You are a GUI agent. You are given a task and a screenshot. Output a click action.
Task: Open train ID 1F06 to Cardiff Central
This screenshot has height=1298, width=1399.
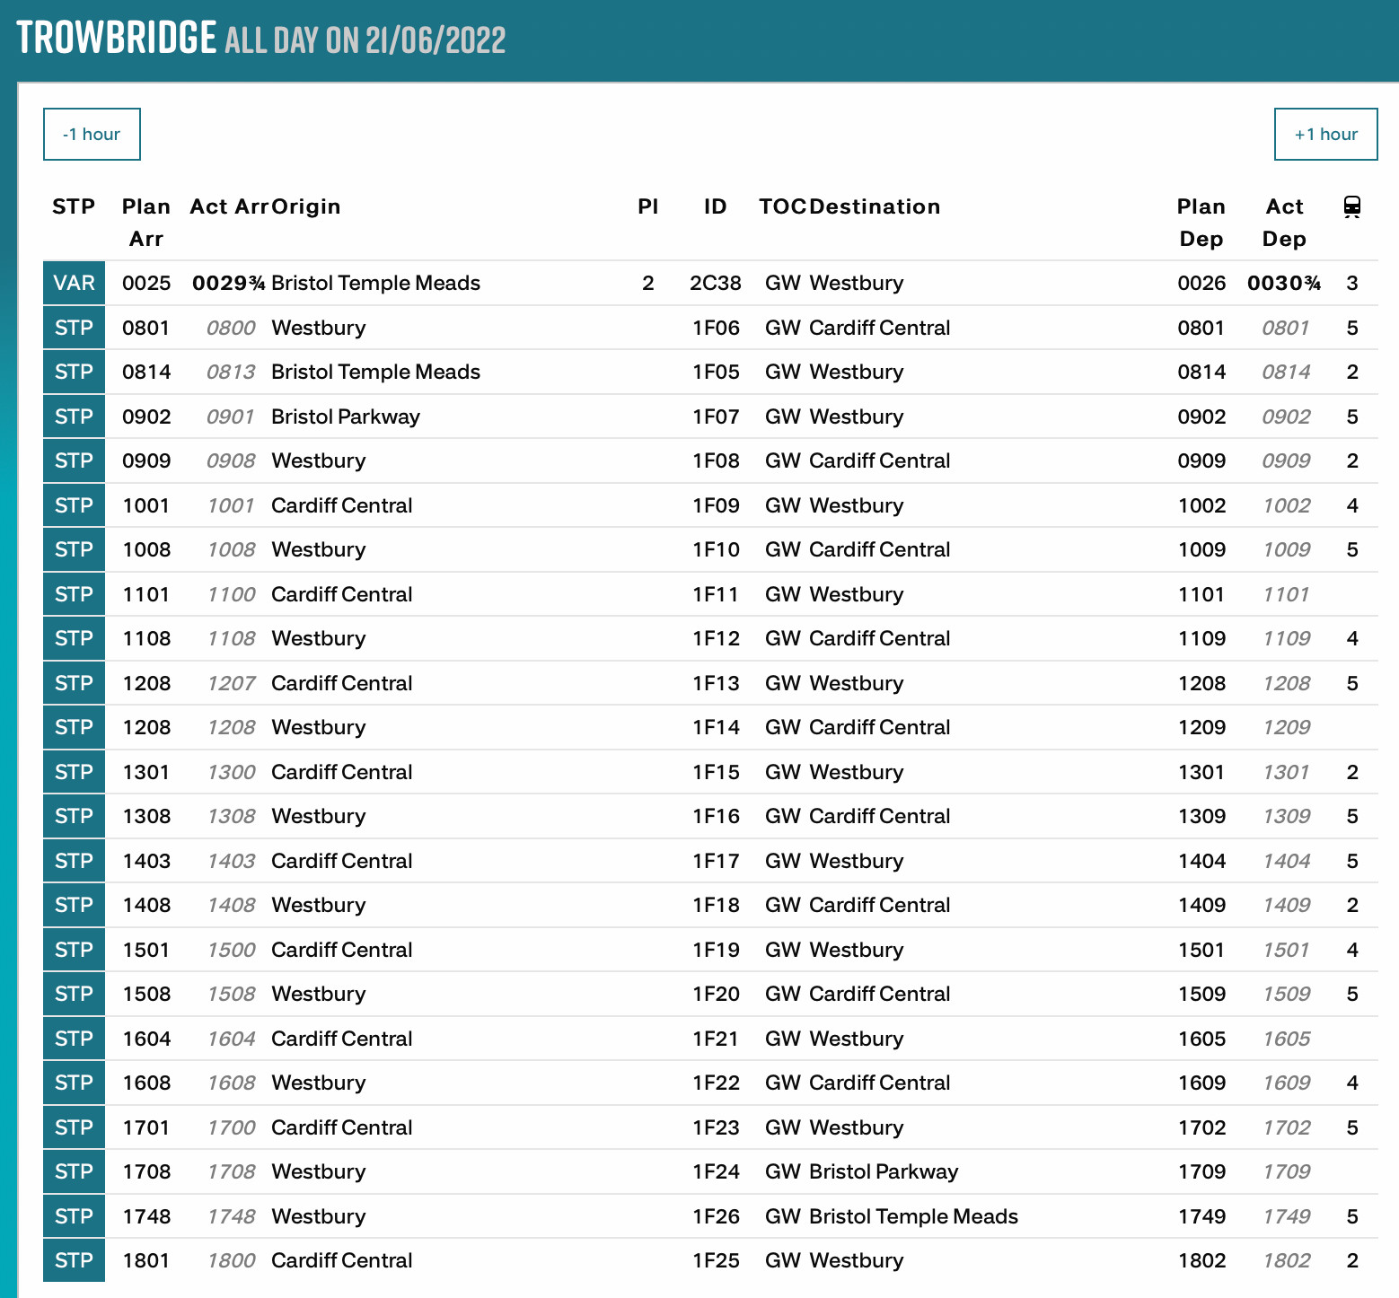coord(715,328)
